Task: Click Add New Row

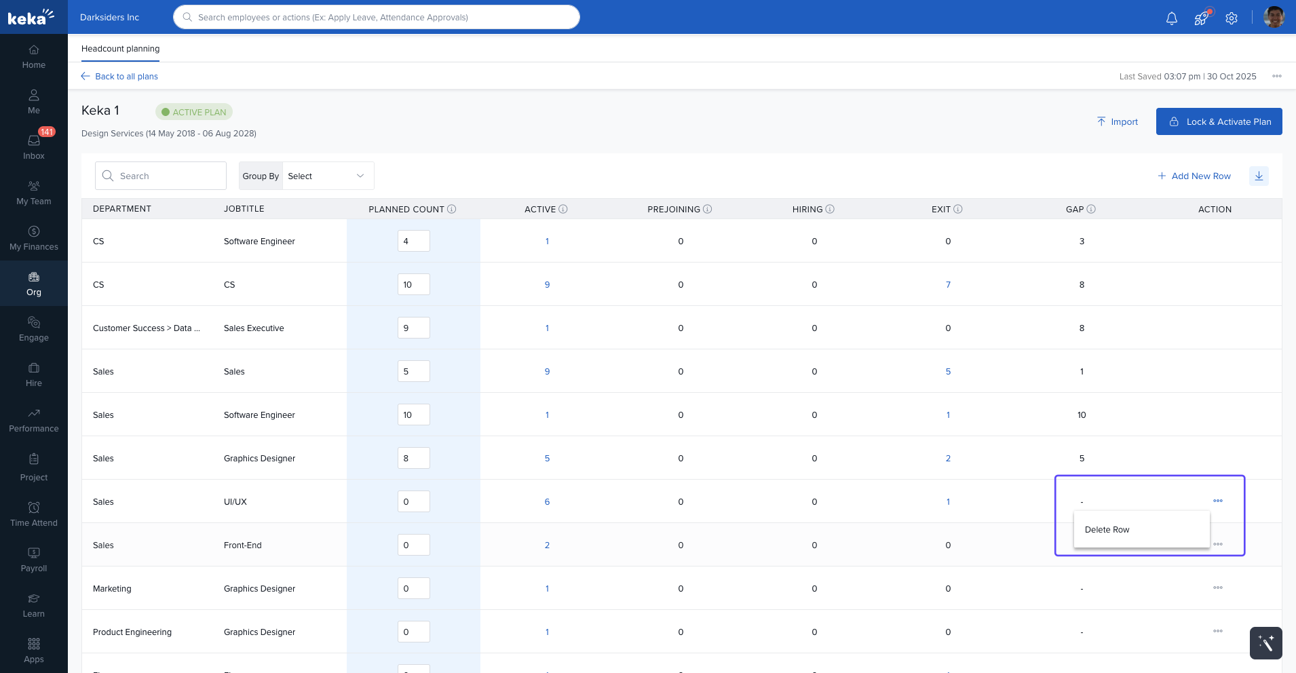Action: pos(1194,176)
